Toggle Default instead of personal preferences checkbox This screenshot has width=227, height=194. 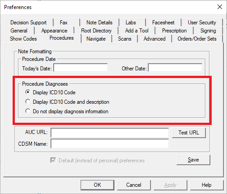point(53,160)
